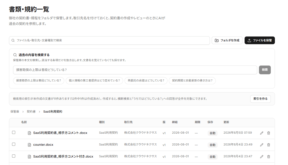Click the date 2026年8月5日 07:59
This screenshot has width=288, height=165.
tap(238, 133)
